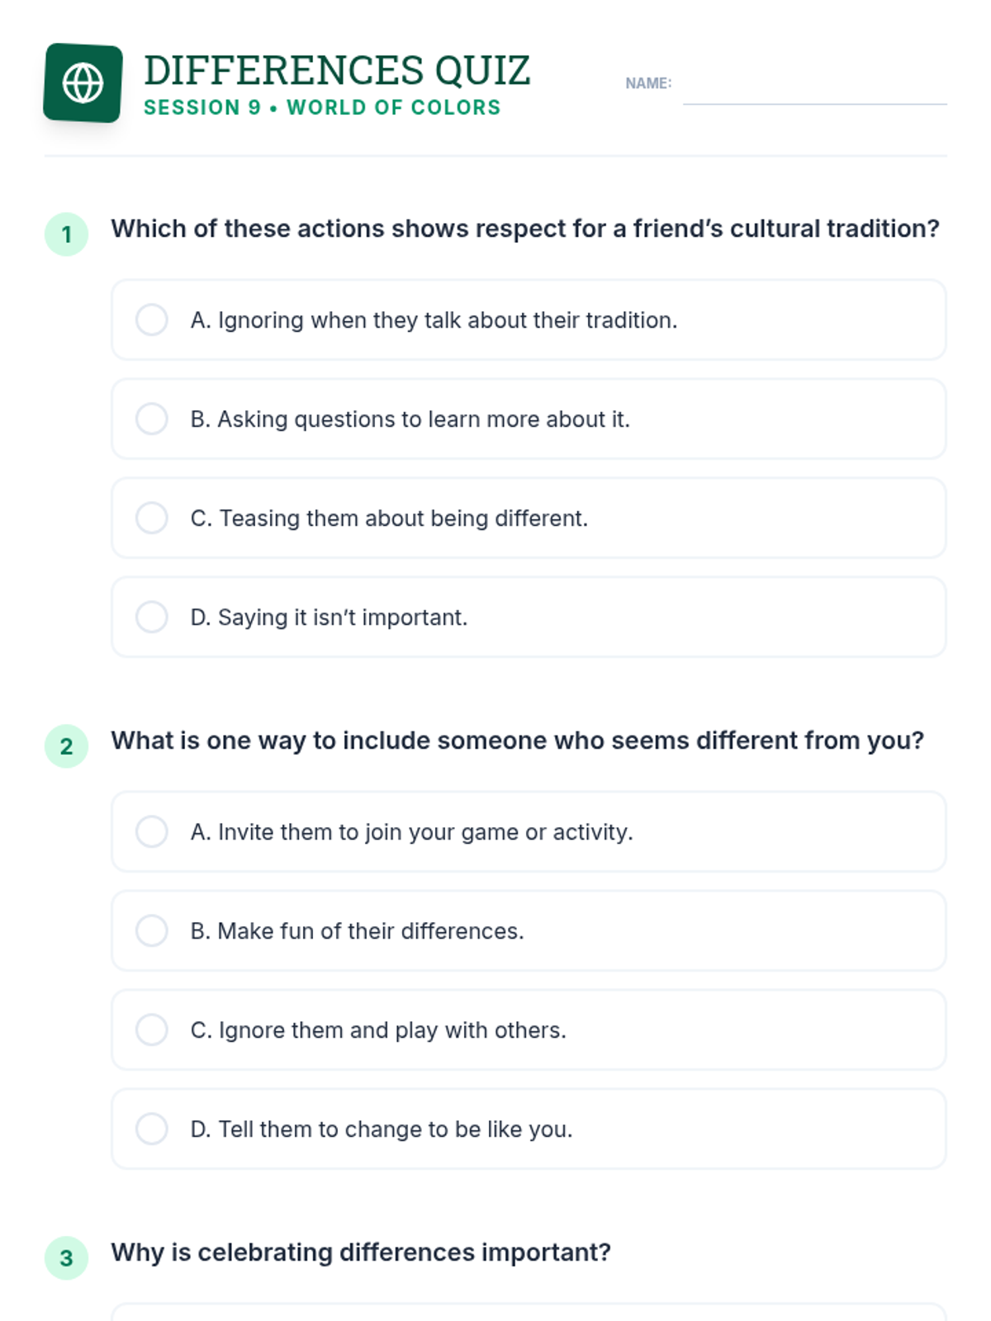Click question number 3 badge
The image size is (991, 1321).
pyautogui.click(x=66, y=1258)
